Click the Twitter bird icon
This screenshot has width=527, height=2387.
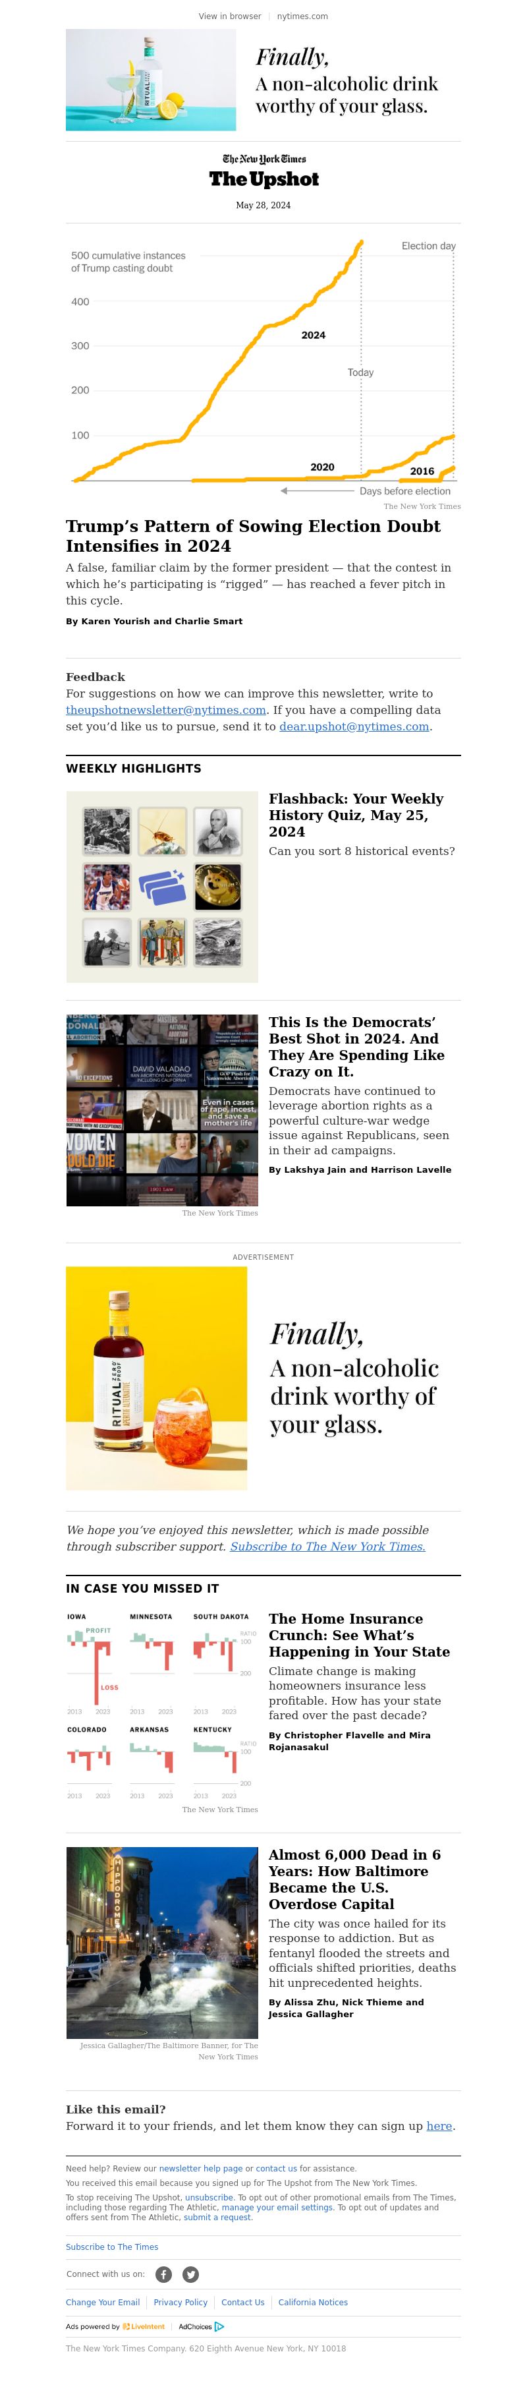click(191, 2274)
